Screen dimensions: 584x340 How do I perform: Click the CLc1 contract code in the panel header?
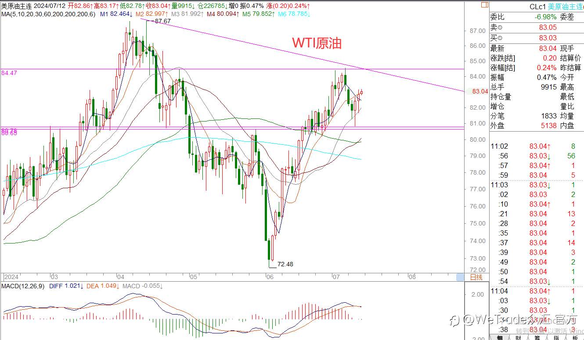pos(538,7)
